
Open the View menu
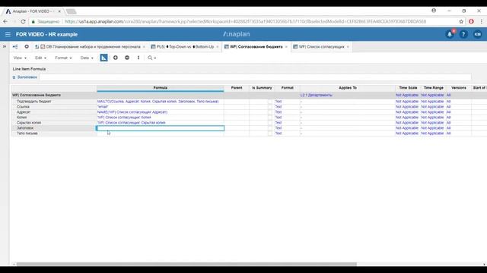pyautogui.click(x=20, y=58)
